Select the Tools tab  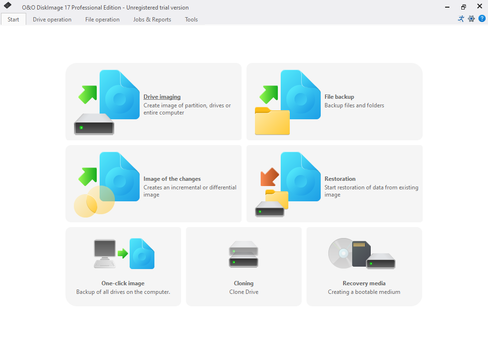point(191,19)
